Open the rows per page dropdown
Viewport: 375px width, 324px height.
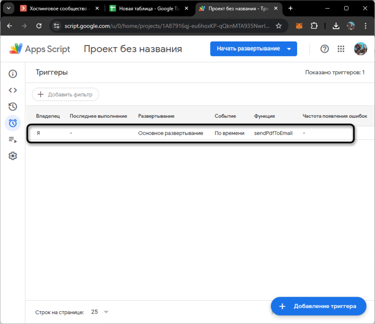pyautogui.click(x=100, y=312)
